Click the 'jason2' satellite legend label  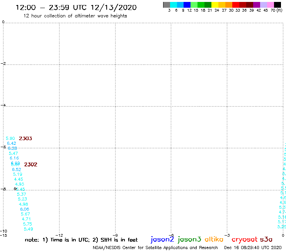tap(162, 239)
